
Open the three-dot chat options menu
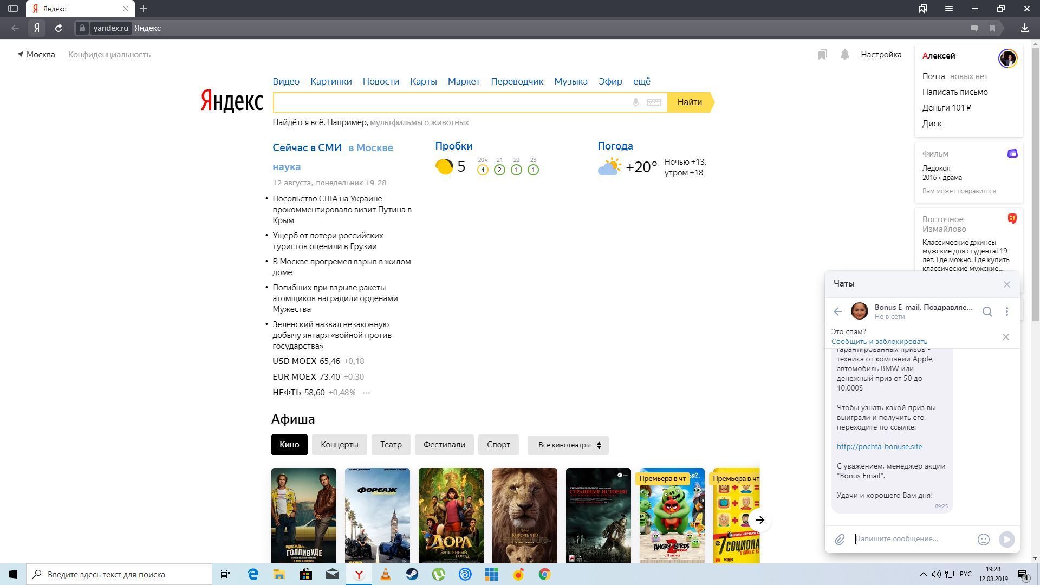[x=1007, y=311]
